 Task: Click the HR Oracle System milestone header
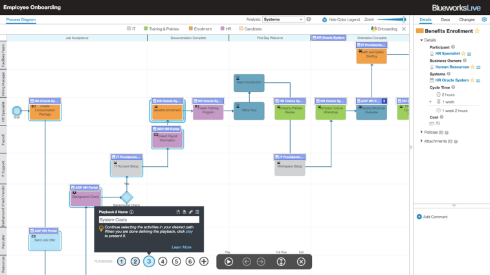click(328, 38)
